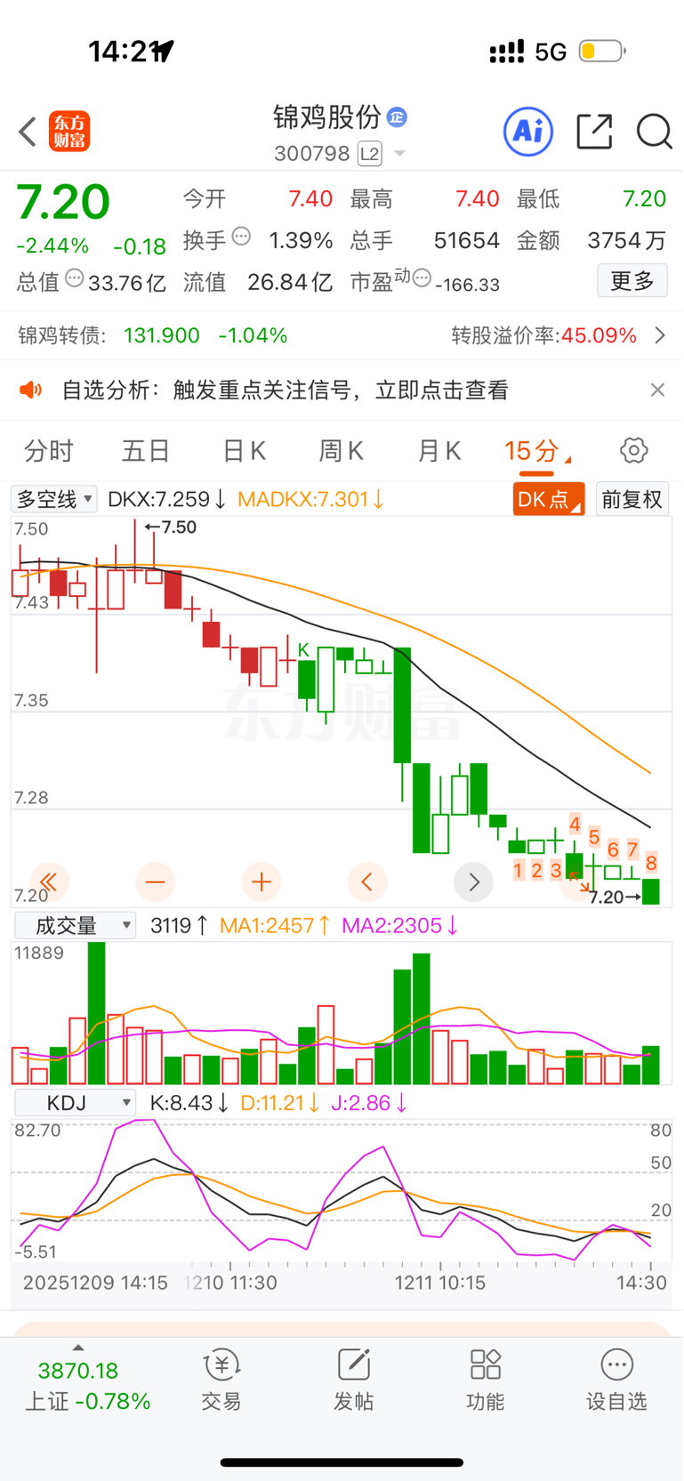The height and width of the screenshot is (1481, 684).
Task: Switch to the 分时 tab
Action: [x=49, y=451]
